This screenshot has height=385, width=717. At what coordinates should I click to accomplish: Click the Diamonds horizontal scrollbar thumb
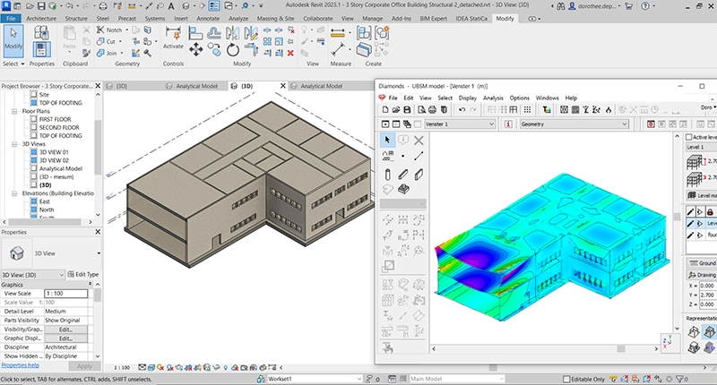(620, 349)
